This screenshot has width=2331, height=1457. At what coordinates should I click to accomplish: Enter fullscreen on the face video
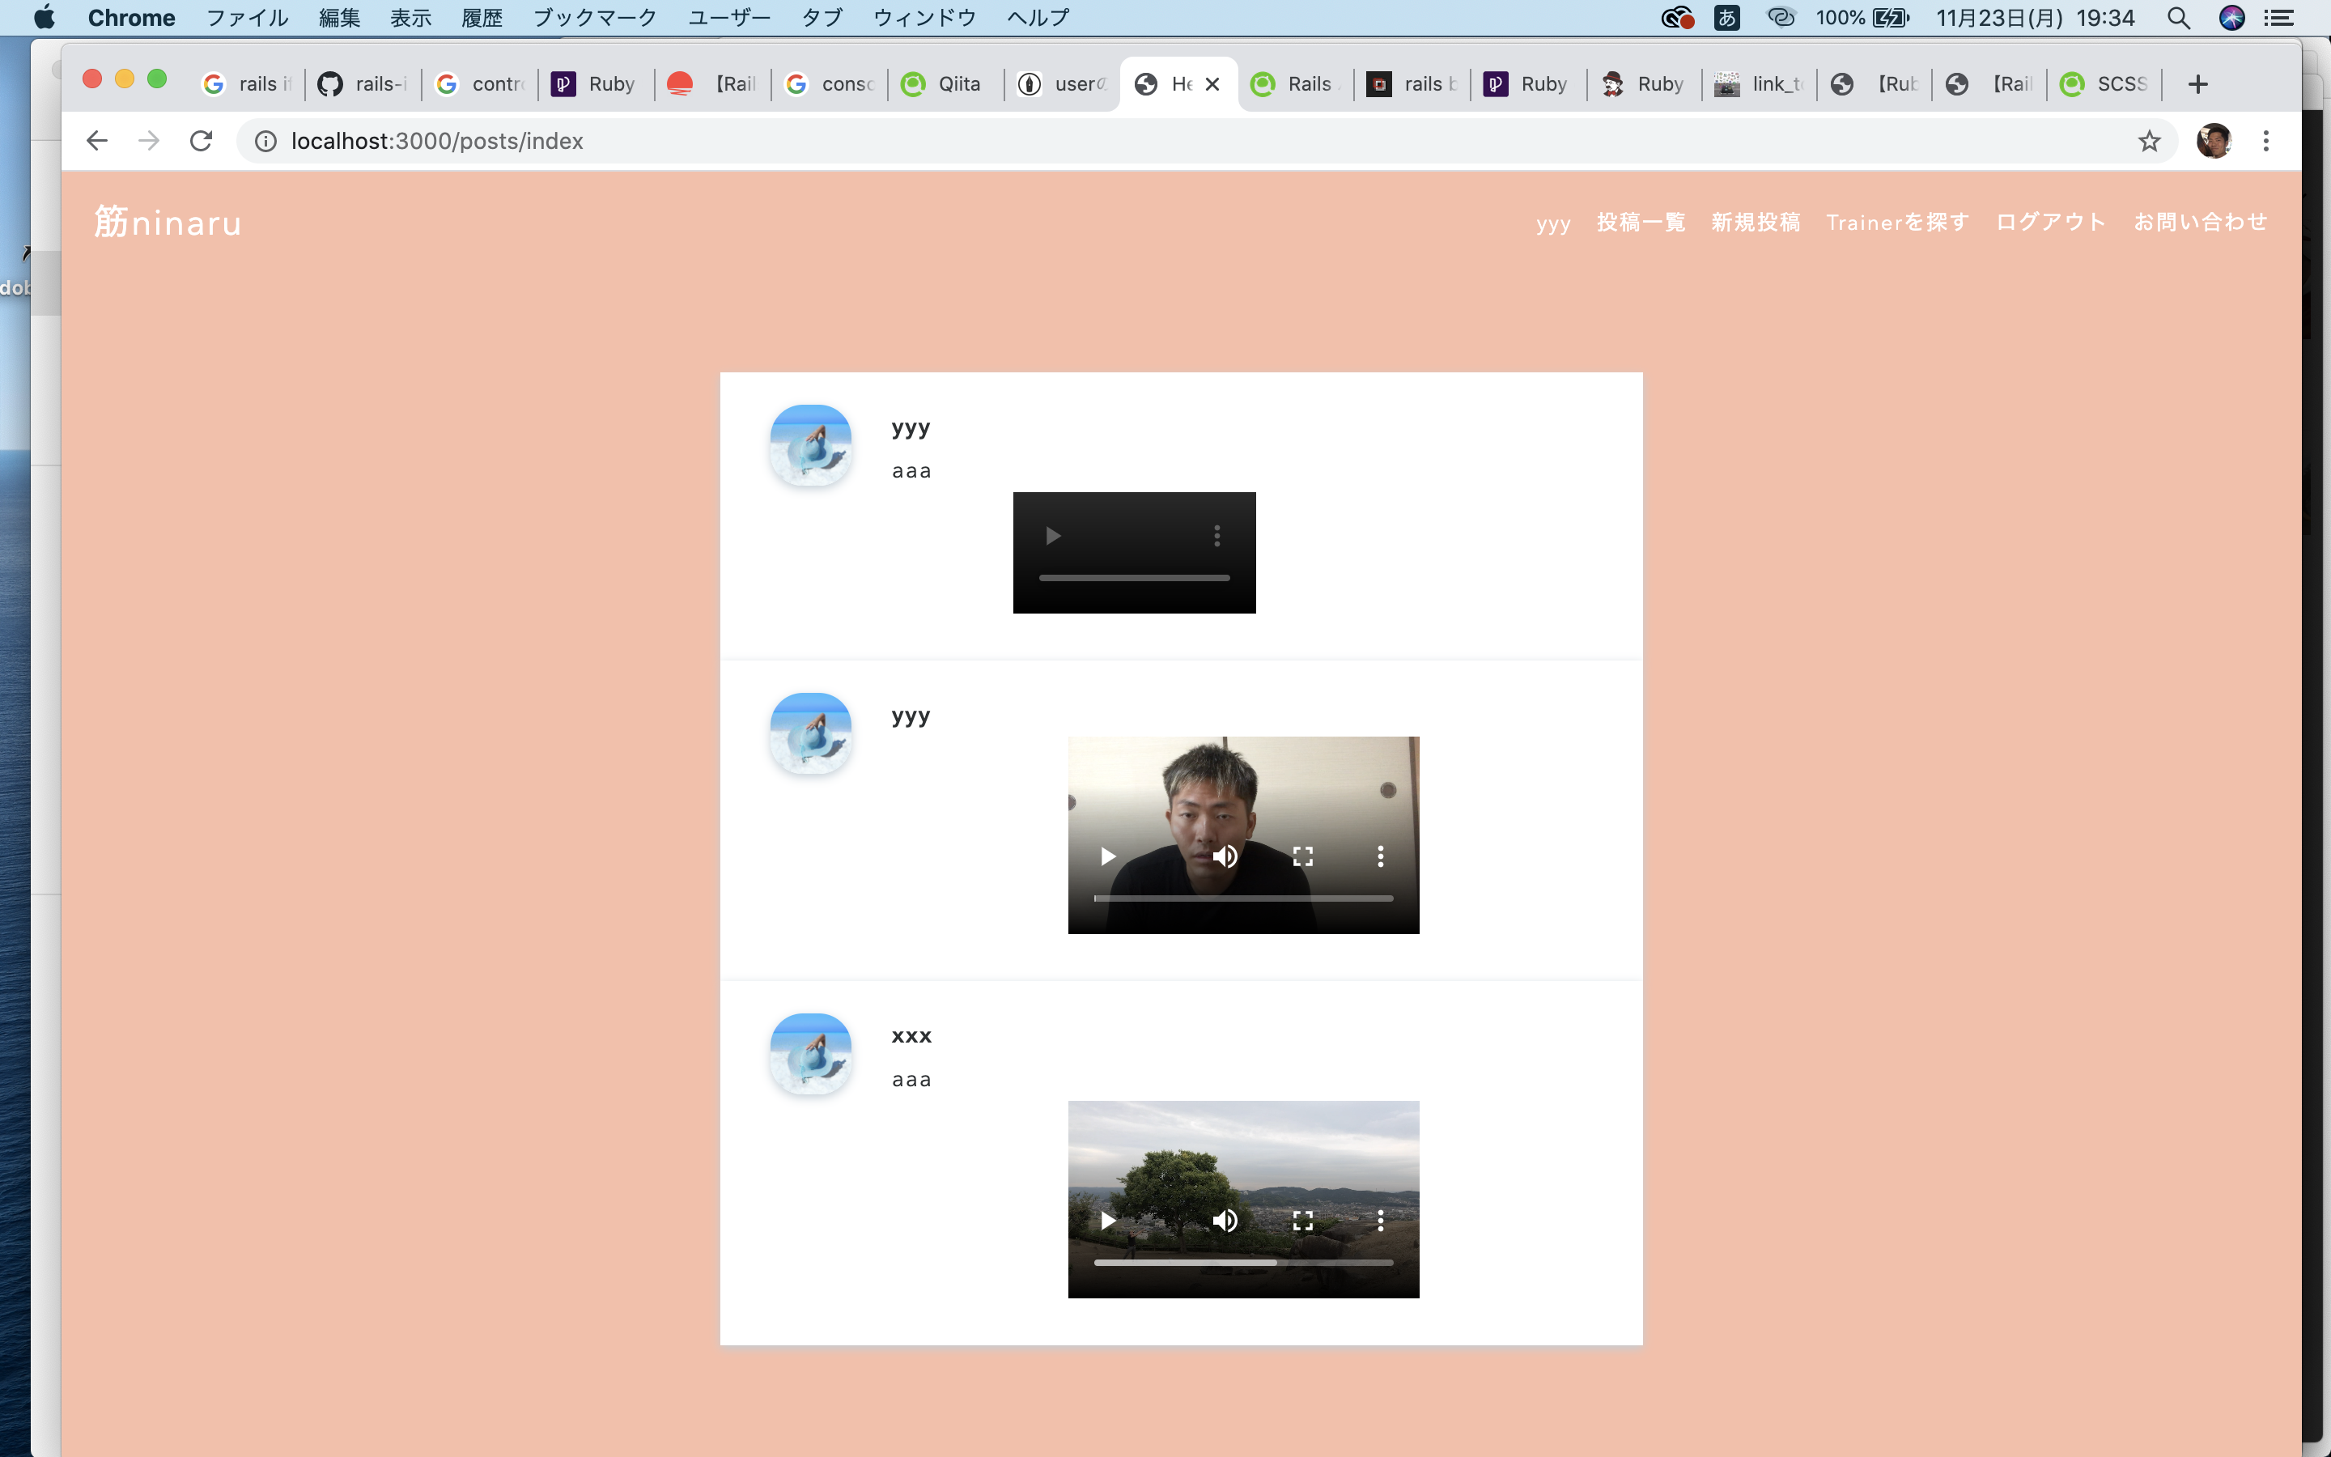[x=1302, y=856]
